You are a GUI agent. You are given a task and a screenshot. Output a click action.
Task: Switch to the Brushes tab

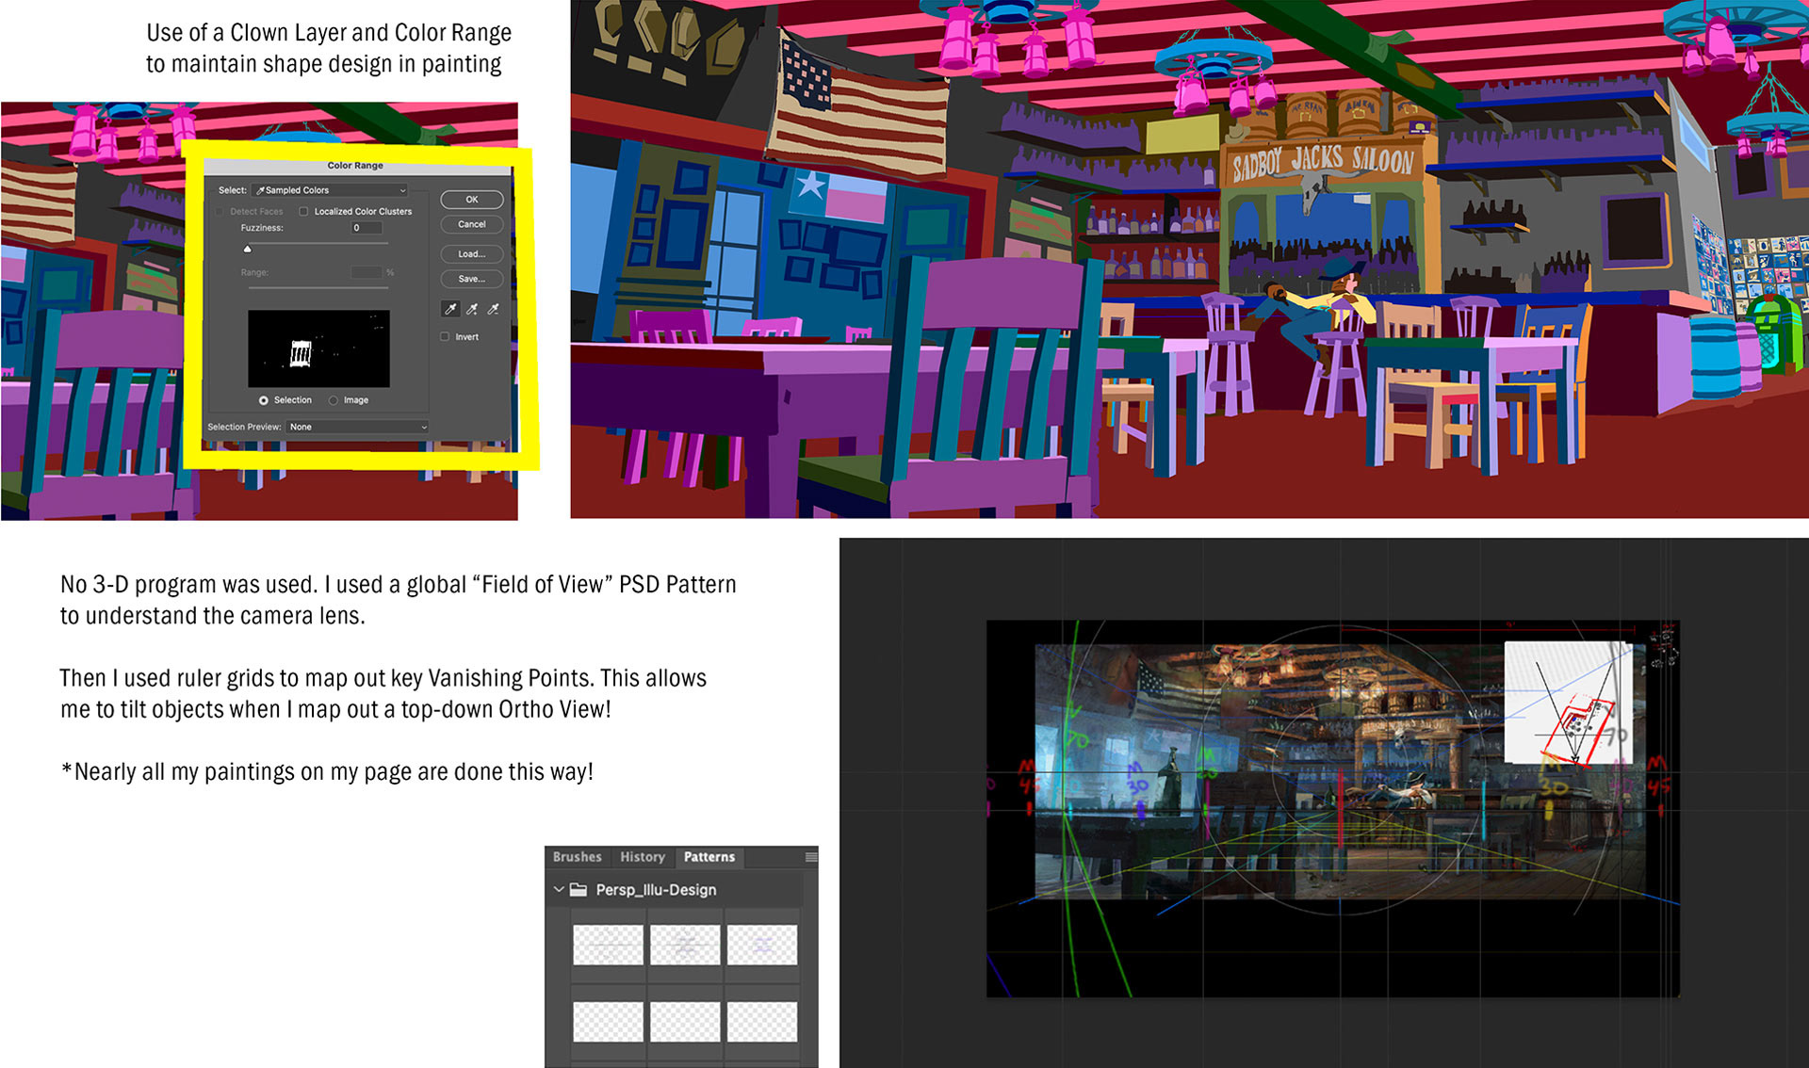577,857
